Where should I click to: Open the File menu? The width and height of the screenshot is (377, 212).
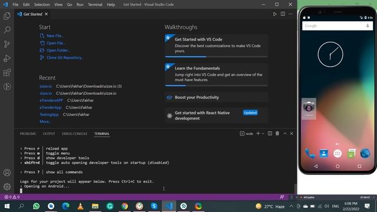tap(15, 5)
